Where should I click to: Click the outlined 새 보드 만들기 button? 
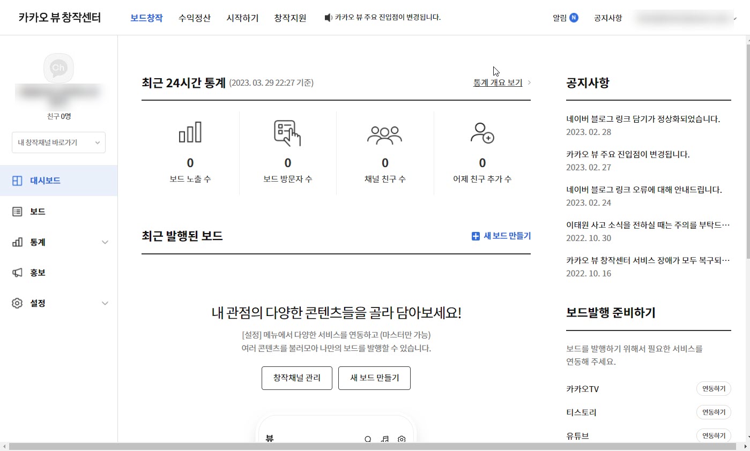click(x=374, y=378)
